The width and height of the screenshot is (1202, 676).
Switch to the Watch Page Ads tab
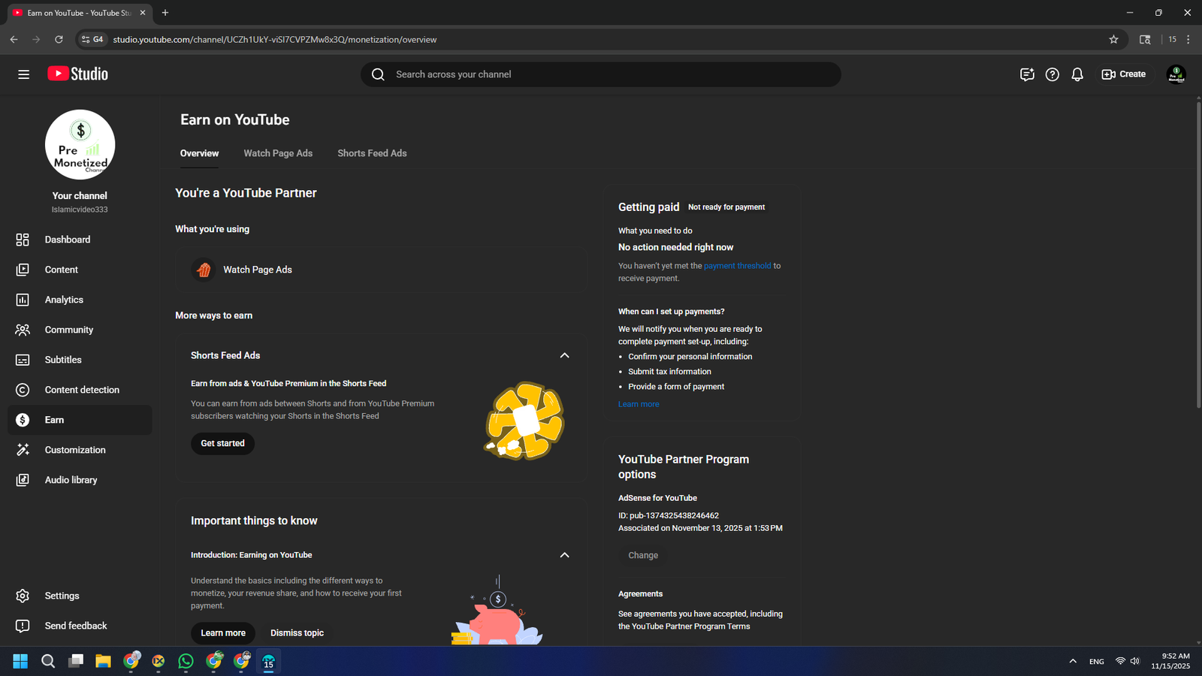tap(278, 153)
